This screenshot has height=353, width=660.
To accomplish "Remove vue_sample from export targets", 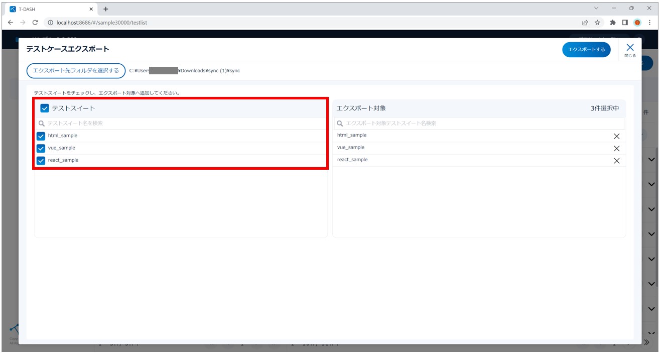I will point(616,149).
